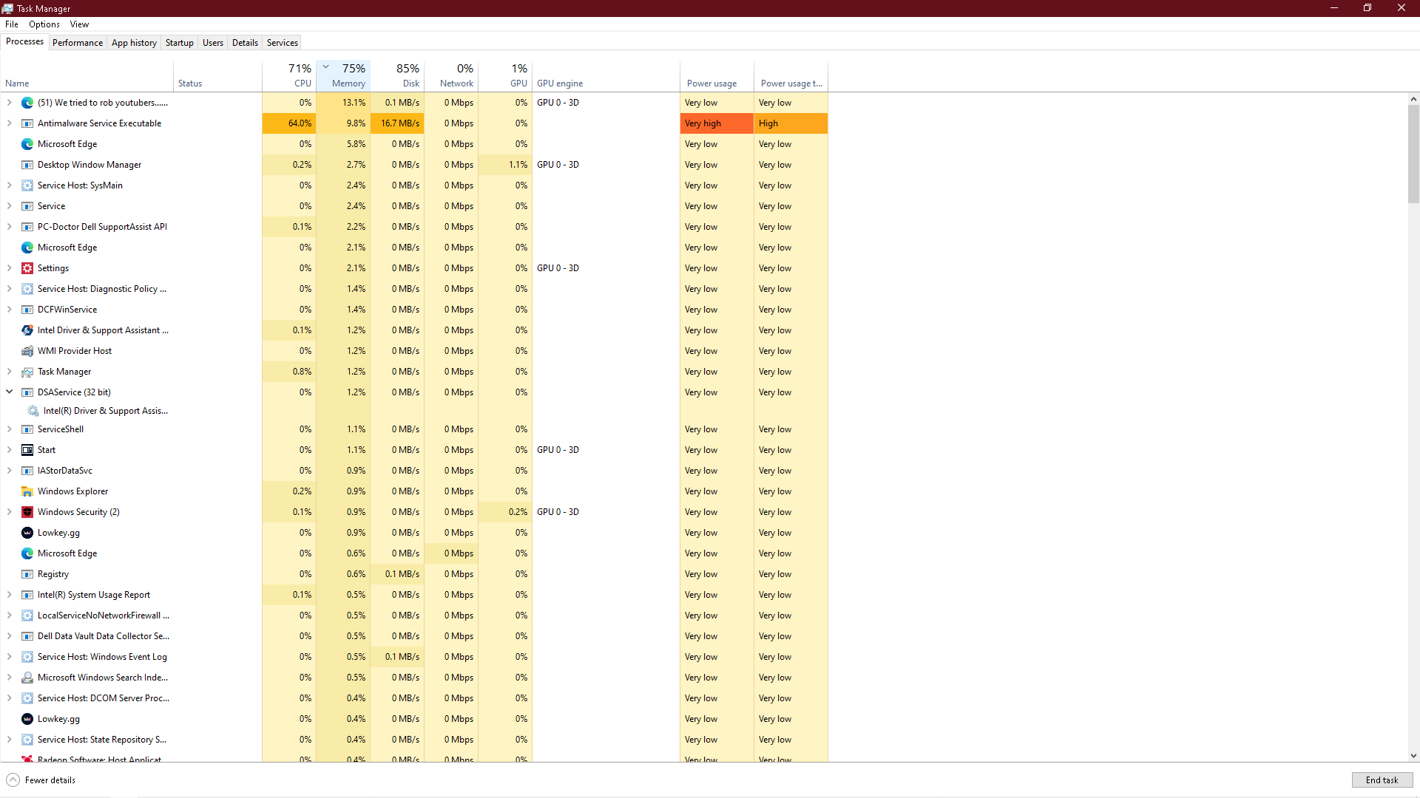Click the Intel Driver & Support Assistant icon
This screenshot has height=798, width=1420.
27,330
